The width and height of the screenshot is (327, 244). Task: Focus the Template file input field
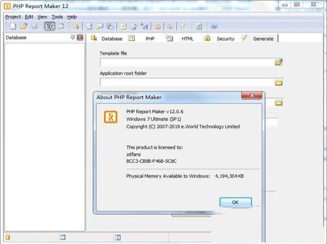click(x=187, y=62)
